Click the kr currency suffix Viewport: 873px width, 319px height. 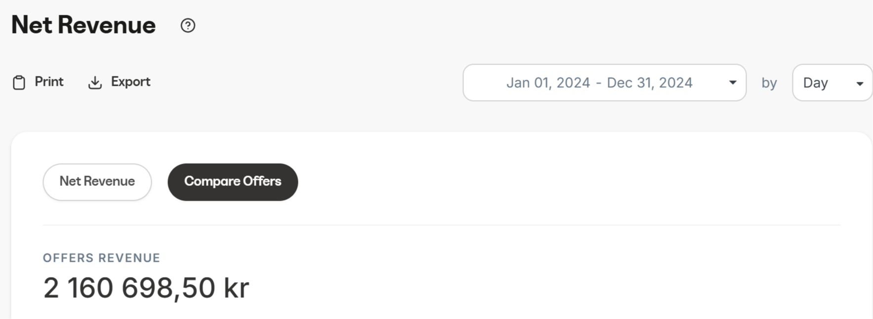237,288
